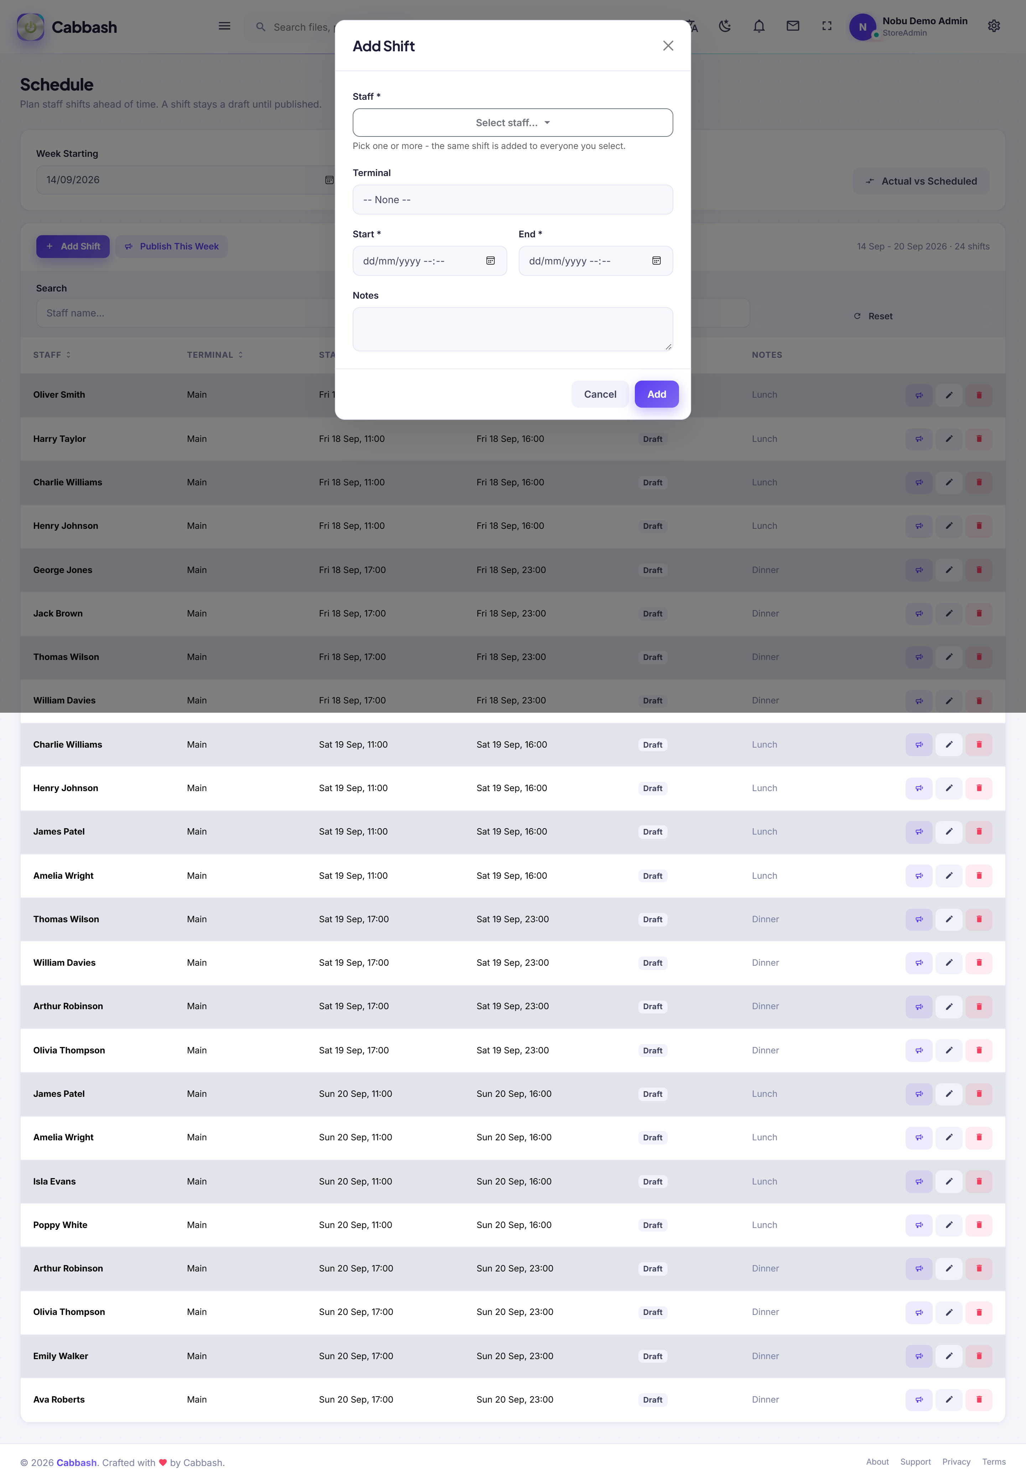The image size is (1026, 1481).
Task: Click the Notes textarea
Action: pos(512,329)
